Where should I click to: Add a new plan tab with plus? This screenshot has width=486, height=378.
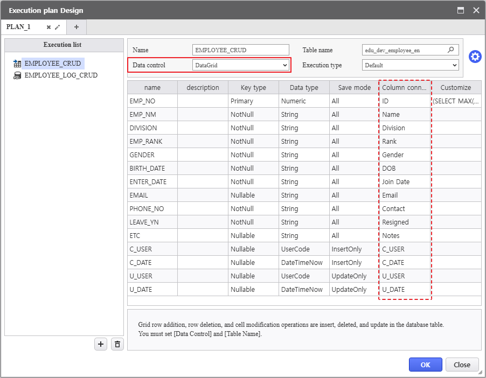click(x=77, y=27)
